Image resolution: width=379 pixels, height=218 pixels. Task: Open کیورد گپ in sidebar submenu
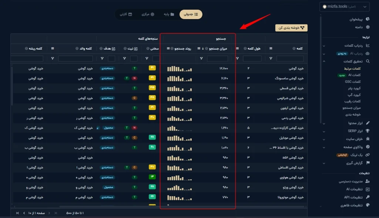(x=354, y=95)
